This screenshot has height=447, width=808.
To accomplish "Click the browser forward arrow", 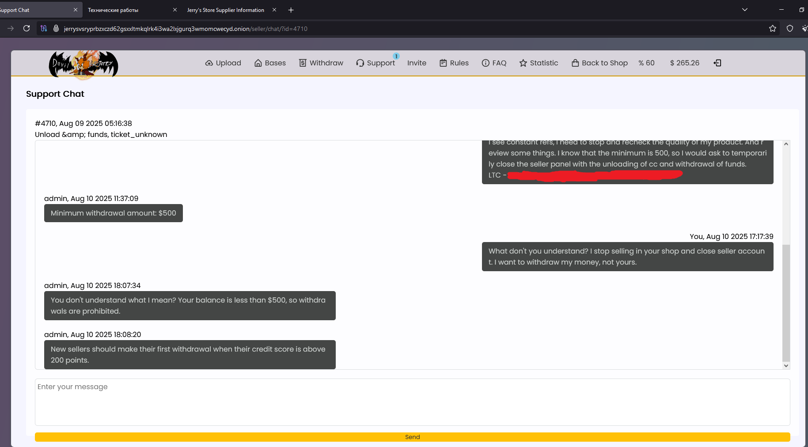I will 11,28.
